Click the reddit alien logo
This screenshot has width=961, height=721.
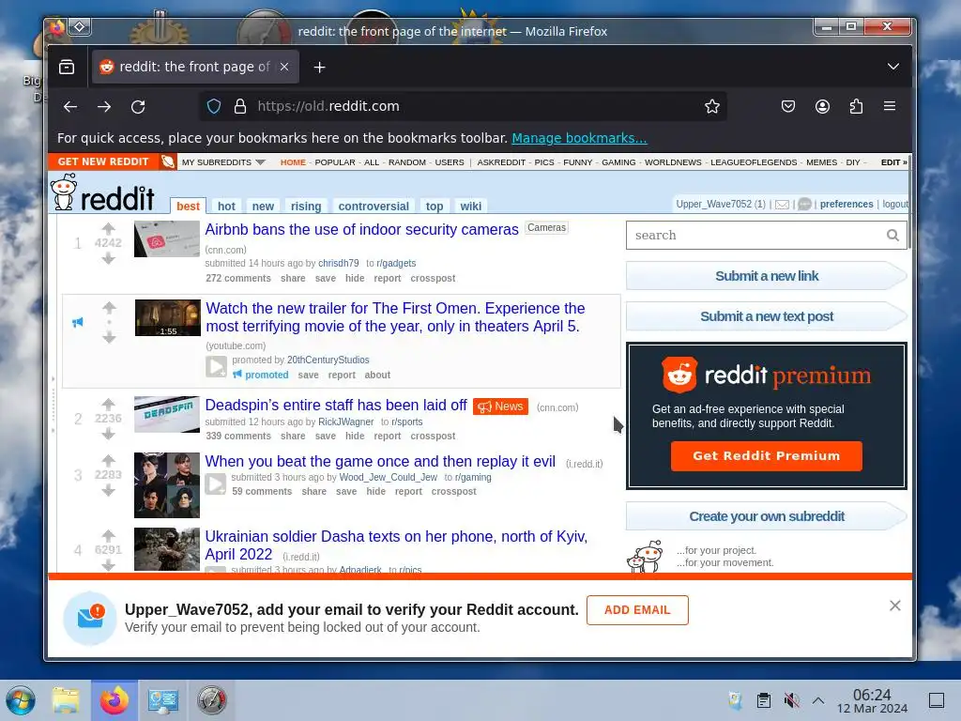click(63, 192)
